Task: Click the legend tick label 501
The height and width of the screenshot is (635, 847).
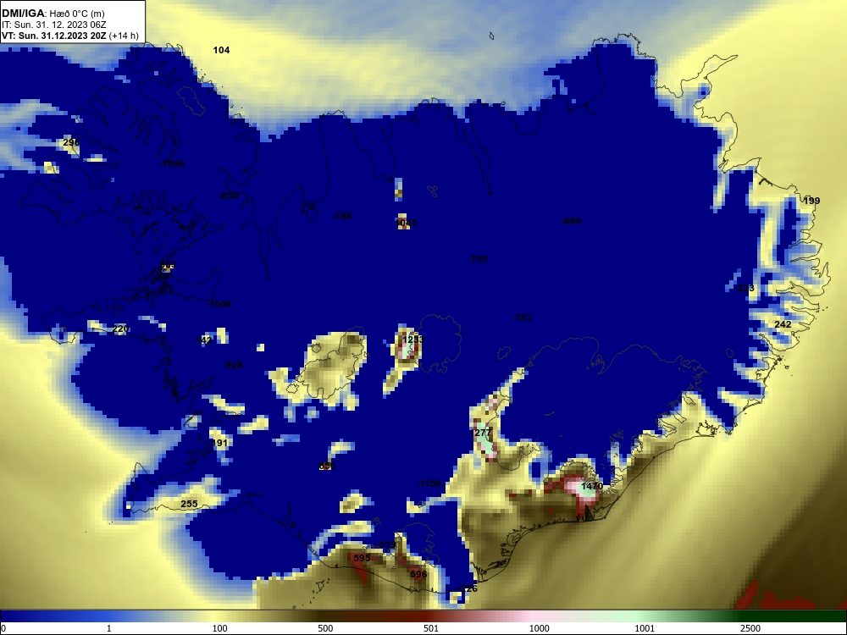Action: pos(430,628)
